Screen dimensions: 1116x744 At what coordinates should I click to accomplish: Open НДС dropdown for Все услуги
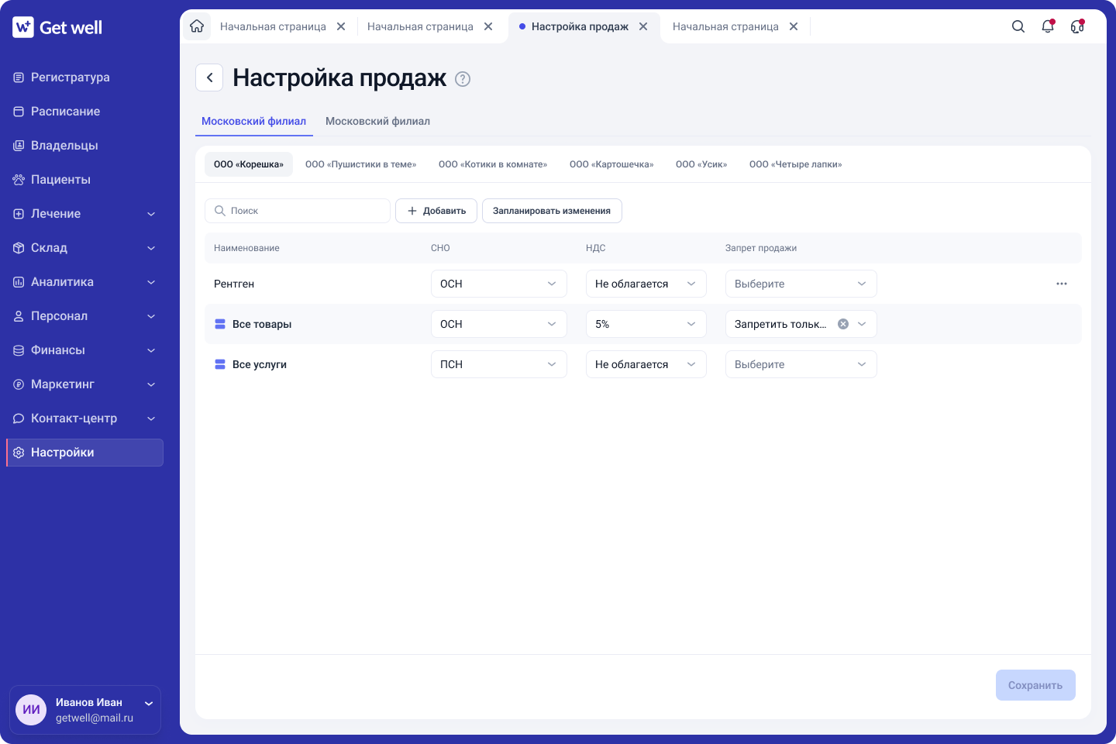[x=646, y=364]
